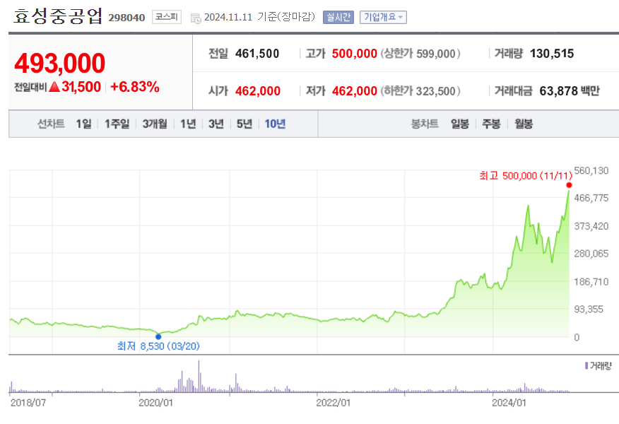619x424 pixels.
Task: Click the calendar clock icon beside the date
Action: (x=196, y=18)
